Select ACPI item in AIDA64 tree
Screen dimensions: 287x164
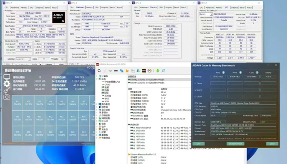107,101
